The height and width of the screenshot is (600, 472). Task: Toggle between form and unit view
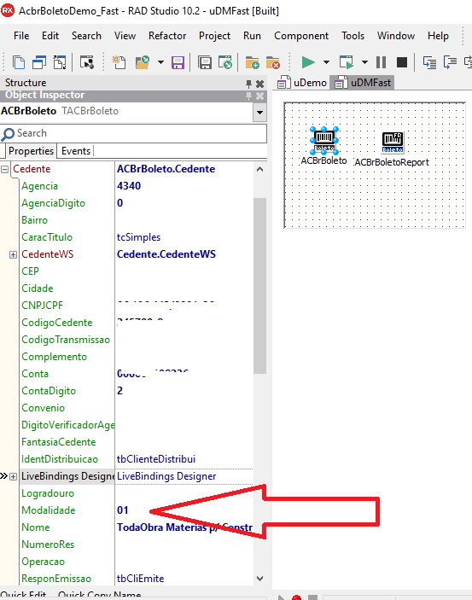(60, 62)
